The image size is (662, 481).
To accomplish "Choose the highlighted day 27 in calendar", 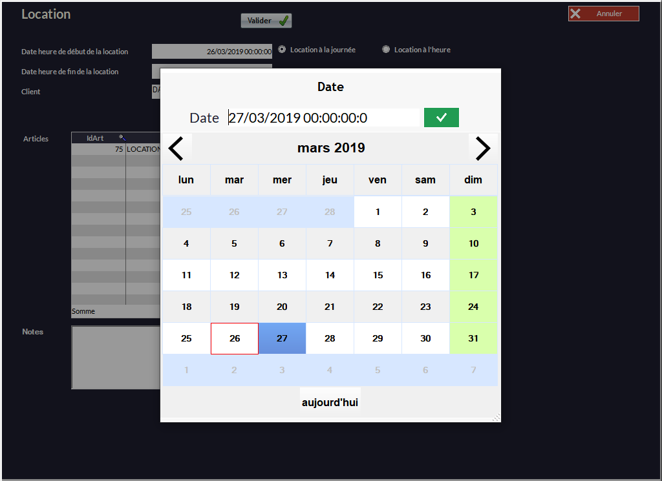I will coord(282,338).
